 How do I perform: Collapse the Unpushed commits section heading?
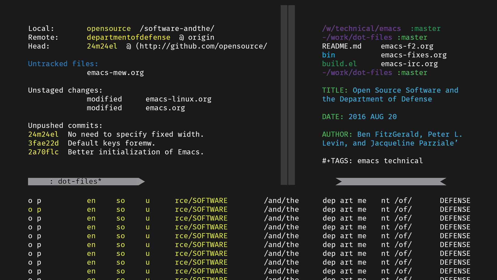(65, 125)
